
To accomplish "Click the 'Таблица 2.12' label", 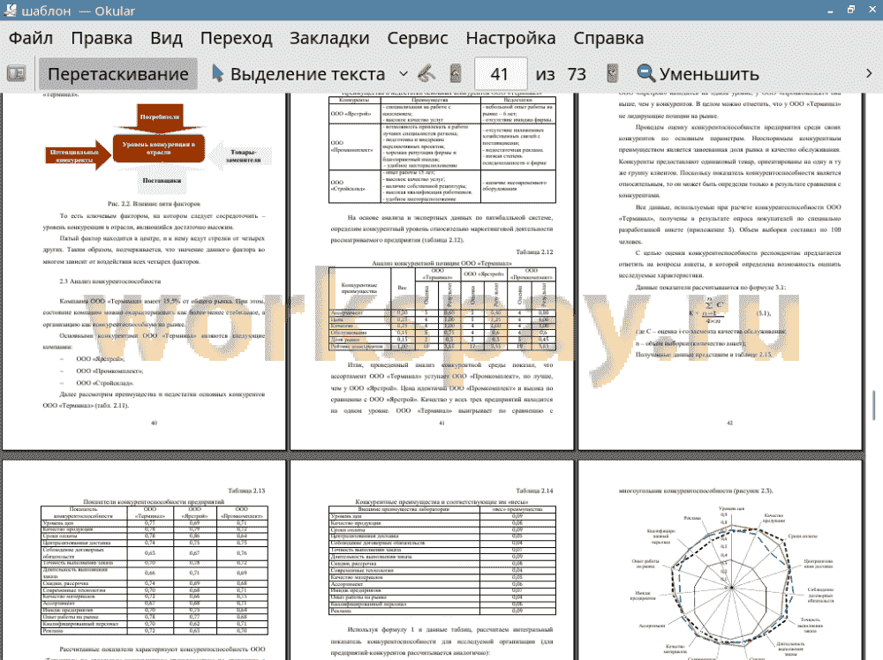I will coord(534,251).
